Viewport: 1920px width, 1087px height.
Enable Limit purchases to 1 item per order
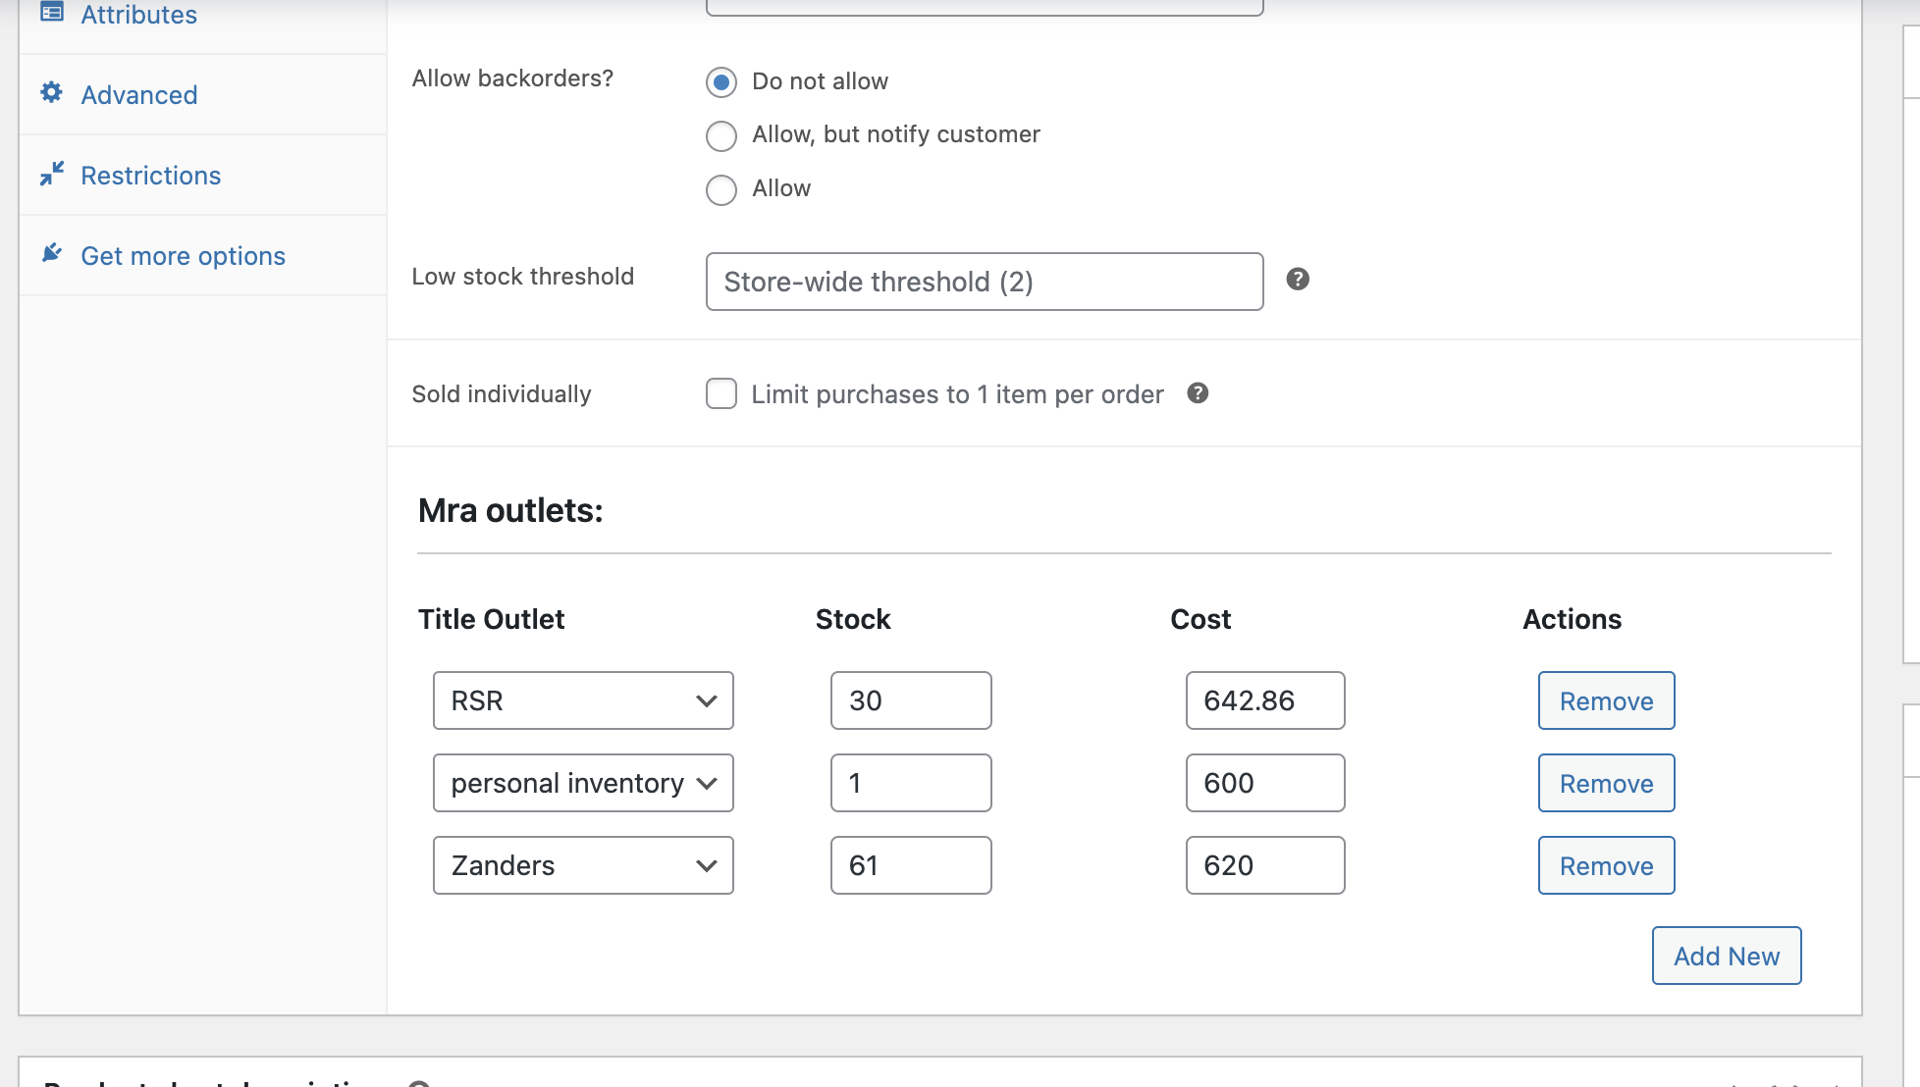[721, 393]
